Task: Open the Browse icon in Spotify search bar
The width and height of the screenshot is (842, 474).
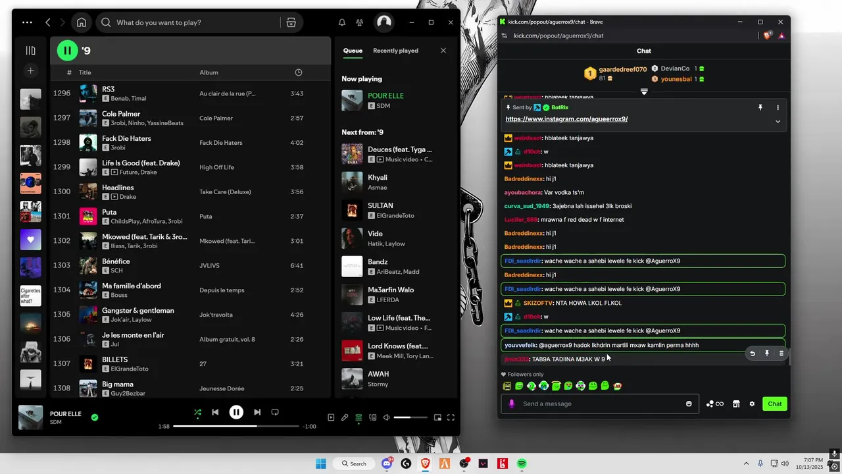Action: 291,22
